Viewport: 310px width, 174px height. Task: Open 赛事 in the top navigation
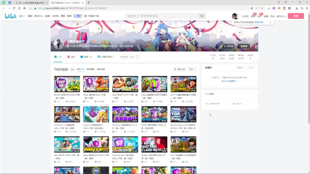pyautogui.click(x=69, y=16)
